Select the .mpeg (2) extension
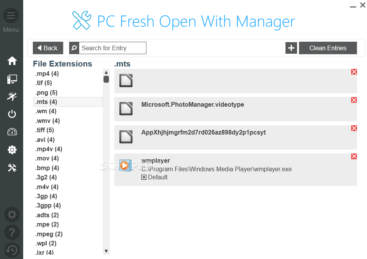This screenshot has height=259, width=367. click(49, 234)
